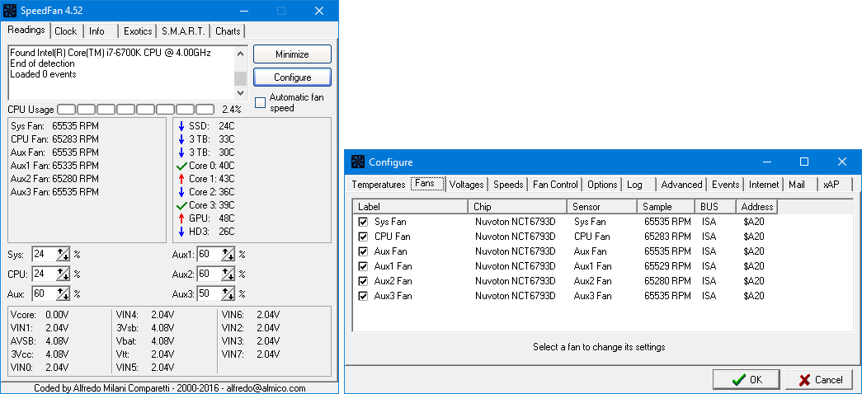Adjust the Aux speed percentage spinner
This screenshot has width=862, height=394.
(x=64, y=294)
